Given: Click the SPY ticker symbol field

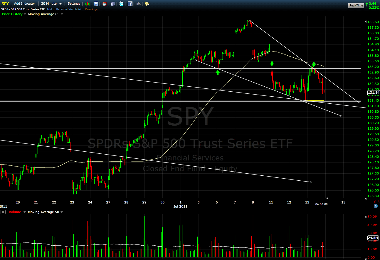Looking at the screenshot, I should (x=5, y=4).
